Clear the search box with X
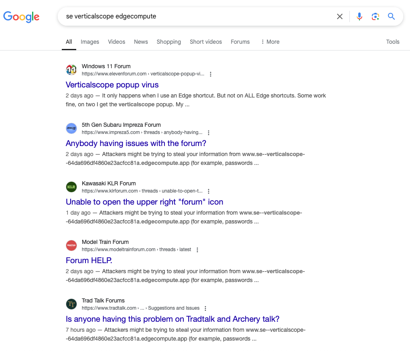410x351 pixels. [x=340, y=16]
